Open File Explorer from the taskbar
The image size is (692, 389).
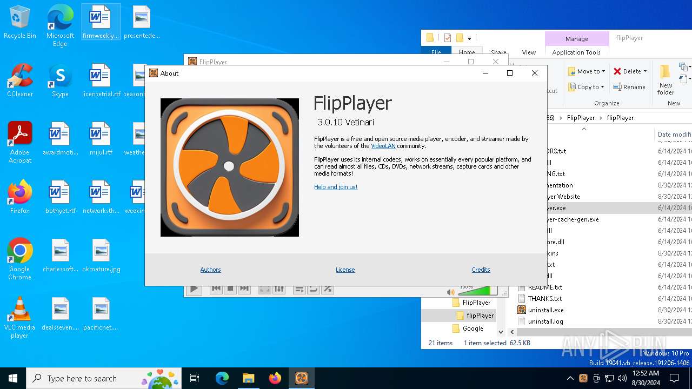pos(249,378)
